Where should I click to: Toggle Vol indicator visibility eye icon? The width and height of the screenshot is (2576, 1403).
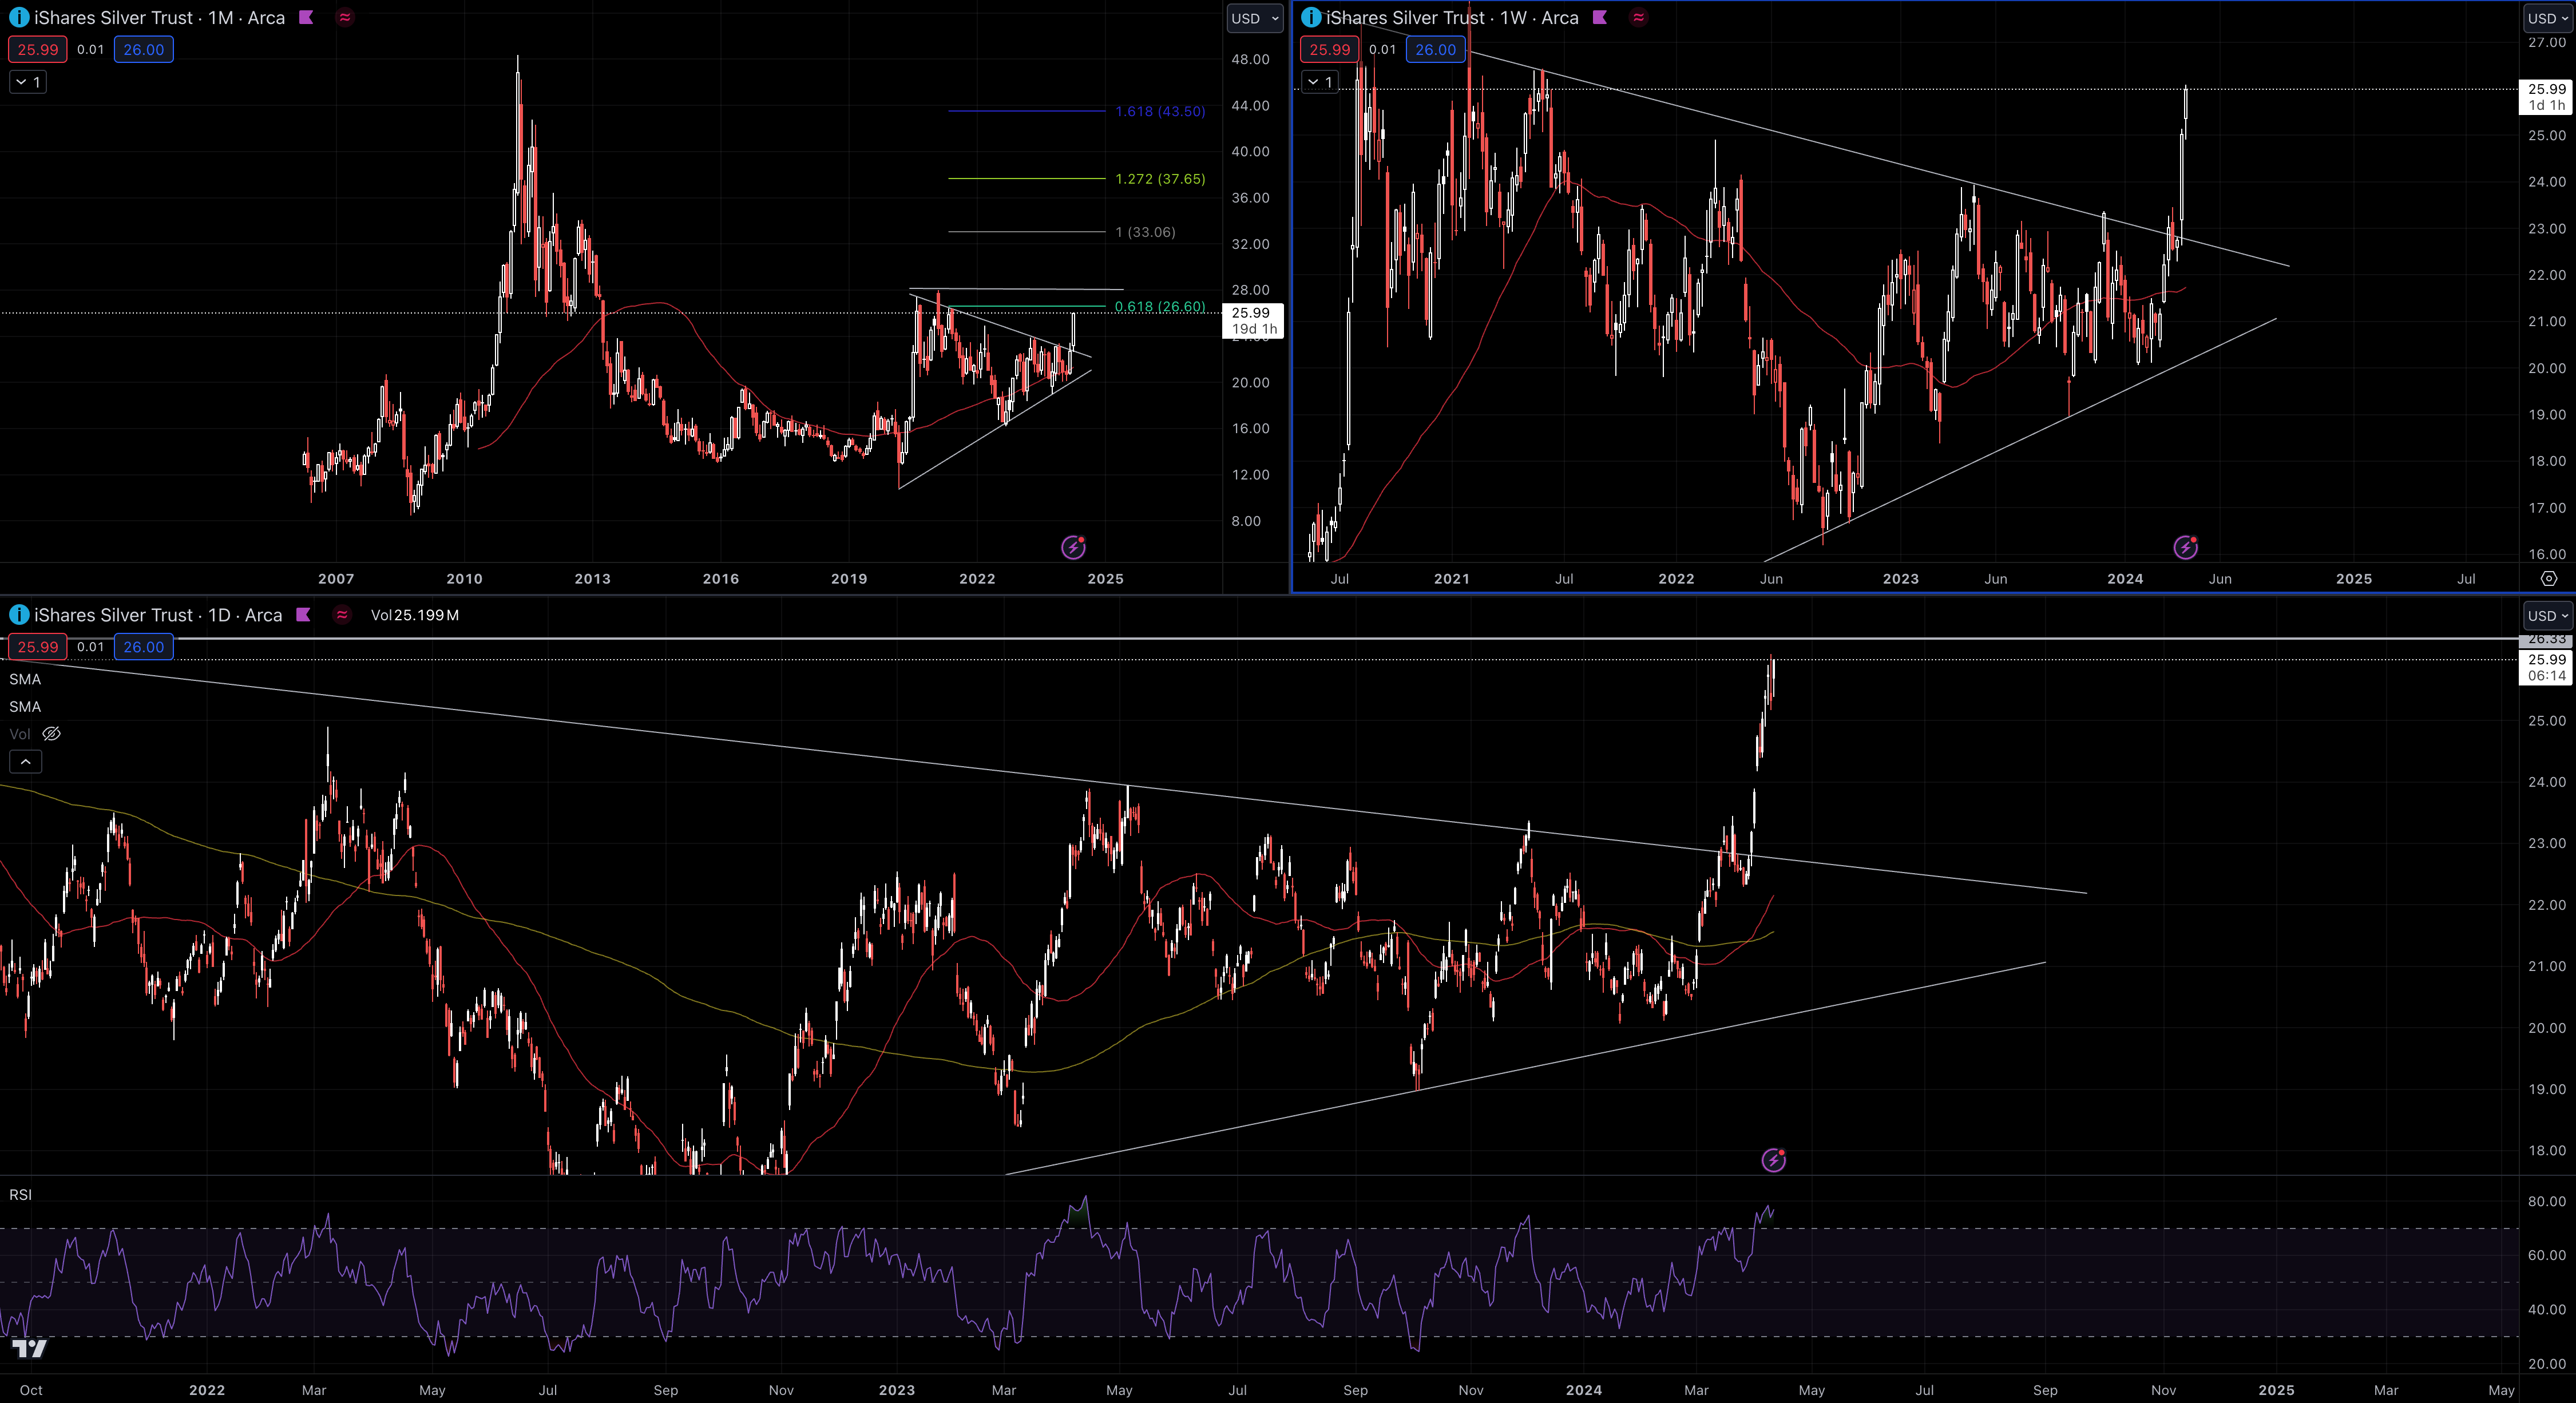click(x=51, y=734)
